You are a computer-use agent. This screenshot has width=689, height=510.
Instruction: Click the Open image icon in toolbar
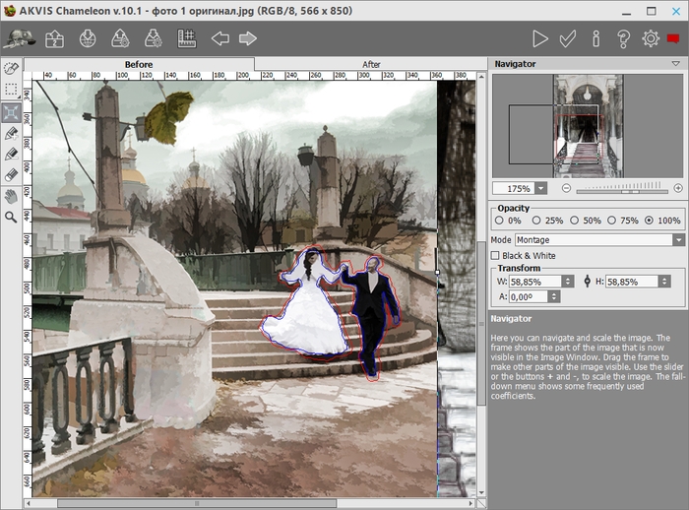54,38
